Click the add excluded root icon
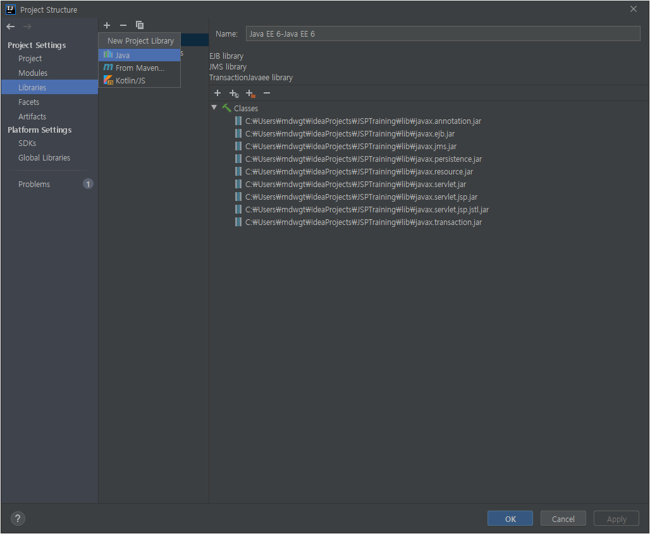The image size is (650, 534). point(250,94)
